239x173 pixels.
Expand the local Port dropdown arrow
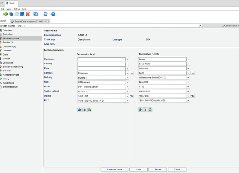(x=127, y=101)
